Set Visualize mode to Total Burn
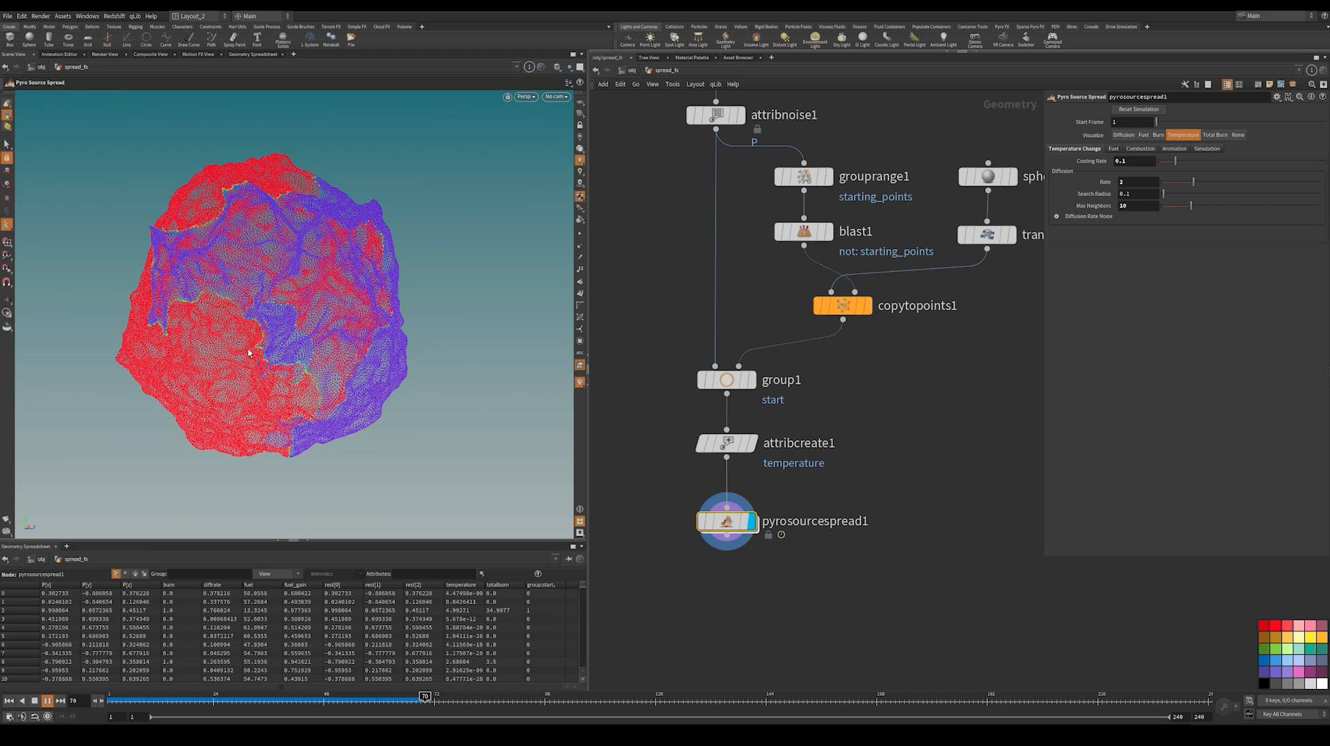Image resolution: width=1330 pixels, height=746 pixels. pos(1215,135)
